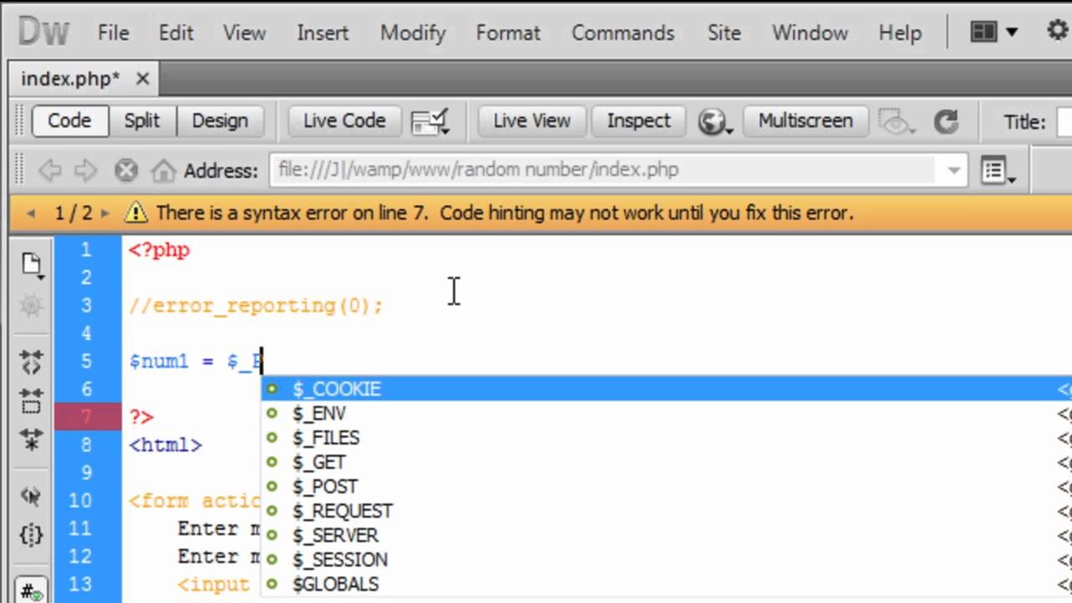Close the index.php tab
1072x603 pixels.
coord(142,79)
